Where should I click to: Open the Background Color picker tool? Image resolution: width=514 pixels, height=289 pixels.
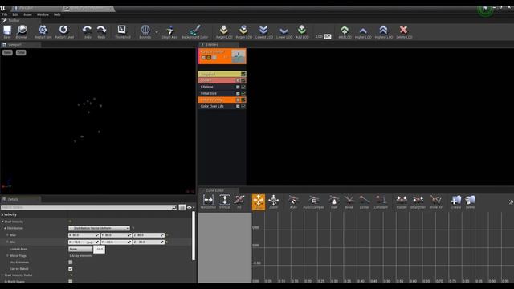coord(194,31)
